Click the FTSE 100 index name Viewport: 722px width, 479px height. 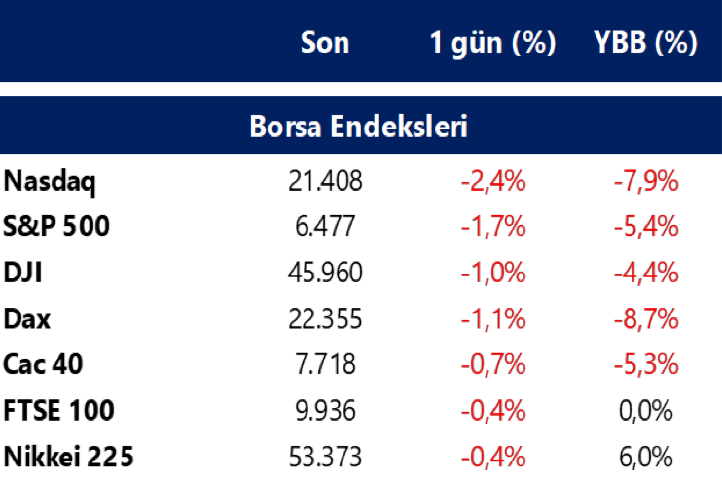[59, 410]
